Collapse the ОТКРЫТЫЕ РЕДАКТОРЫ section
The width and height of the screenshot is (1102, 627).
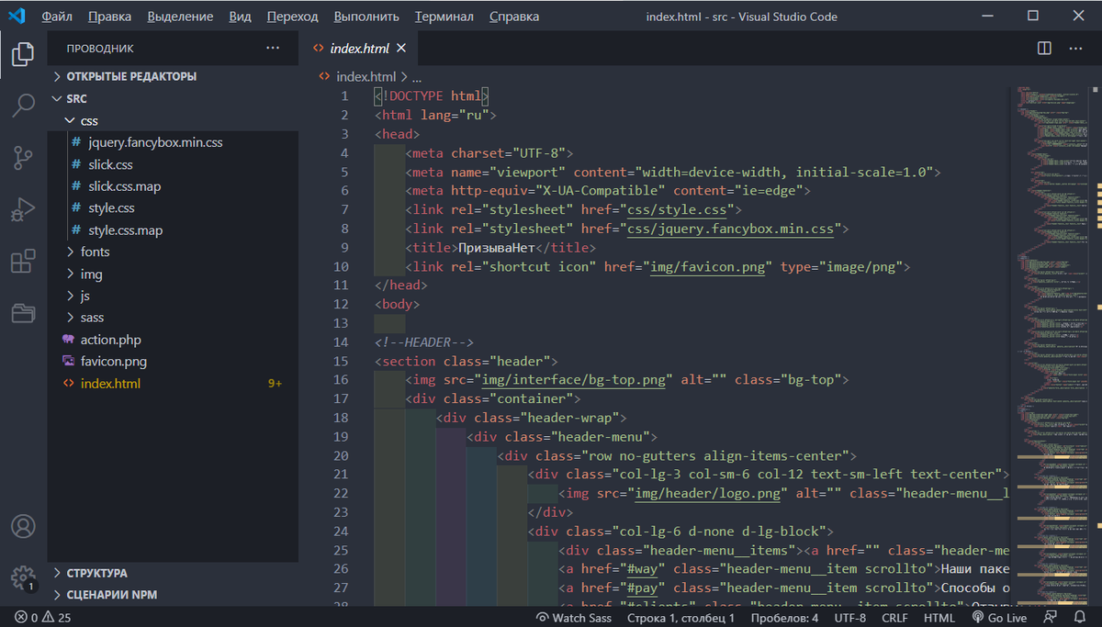click(x=129, y=76)
